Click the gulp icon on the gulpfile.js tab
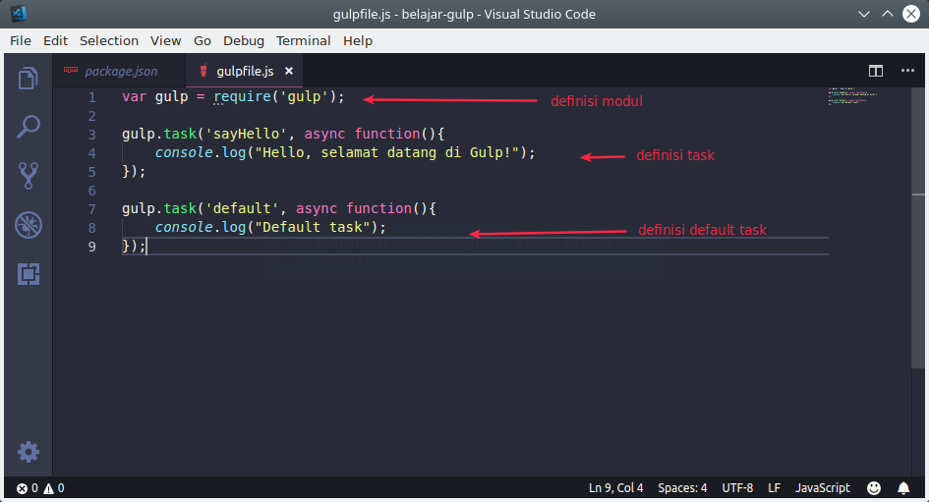 [203, 71]
